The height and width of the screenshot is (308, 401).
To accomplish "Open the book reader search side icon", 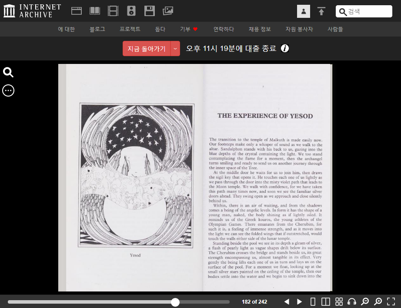I will point(8,72).
